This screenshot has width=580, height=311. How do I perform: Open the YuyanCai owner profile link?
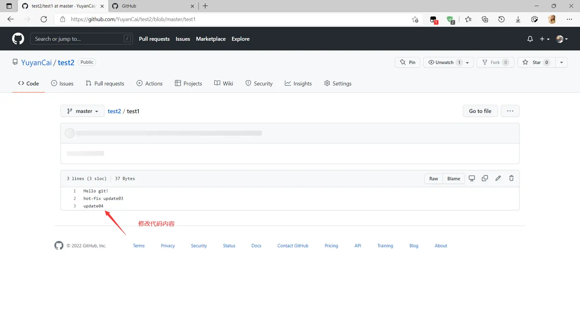(36, 63)
